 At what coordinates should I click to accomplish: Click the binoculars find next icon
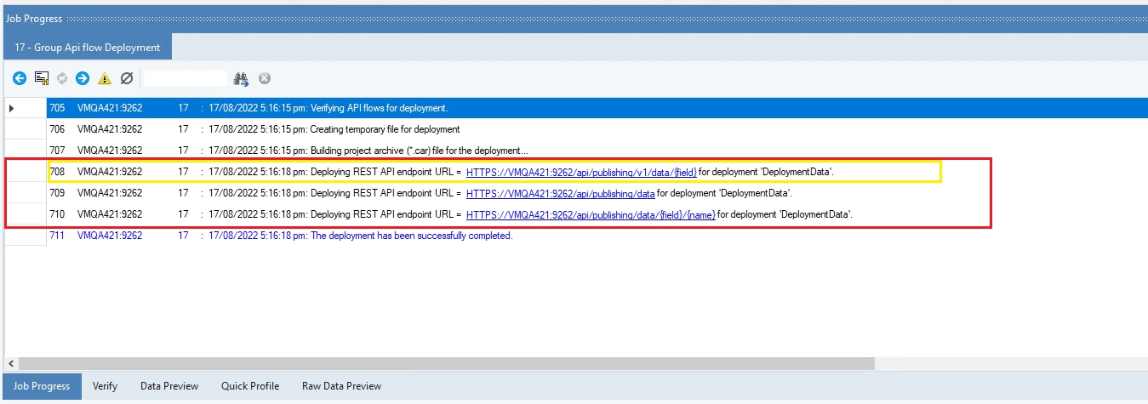pyautogui.click(x=242, y=78)
